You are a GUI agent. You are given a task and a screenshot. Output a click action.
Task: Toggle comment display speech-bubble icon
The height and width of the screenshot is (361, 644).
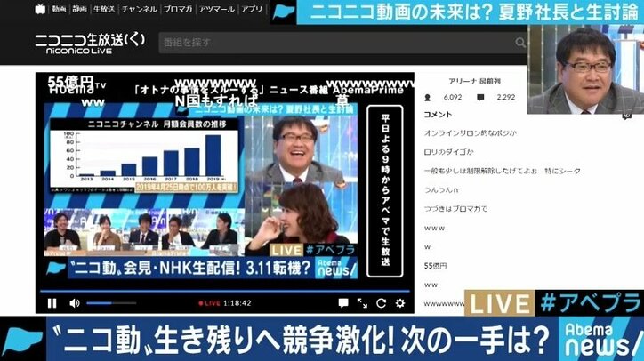tap(343, 303)
